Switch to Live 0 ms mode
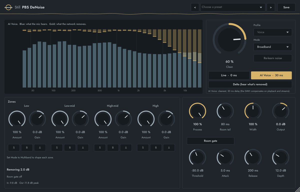 229,75
